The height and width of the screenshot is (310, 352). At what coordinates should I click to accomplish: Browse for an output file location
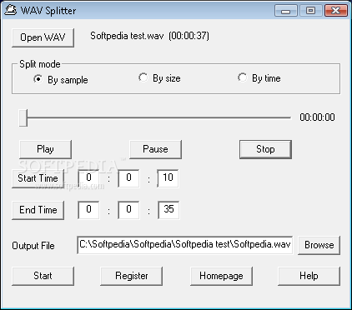(319, 245)
